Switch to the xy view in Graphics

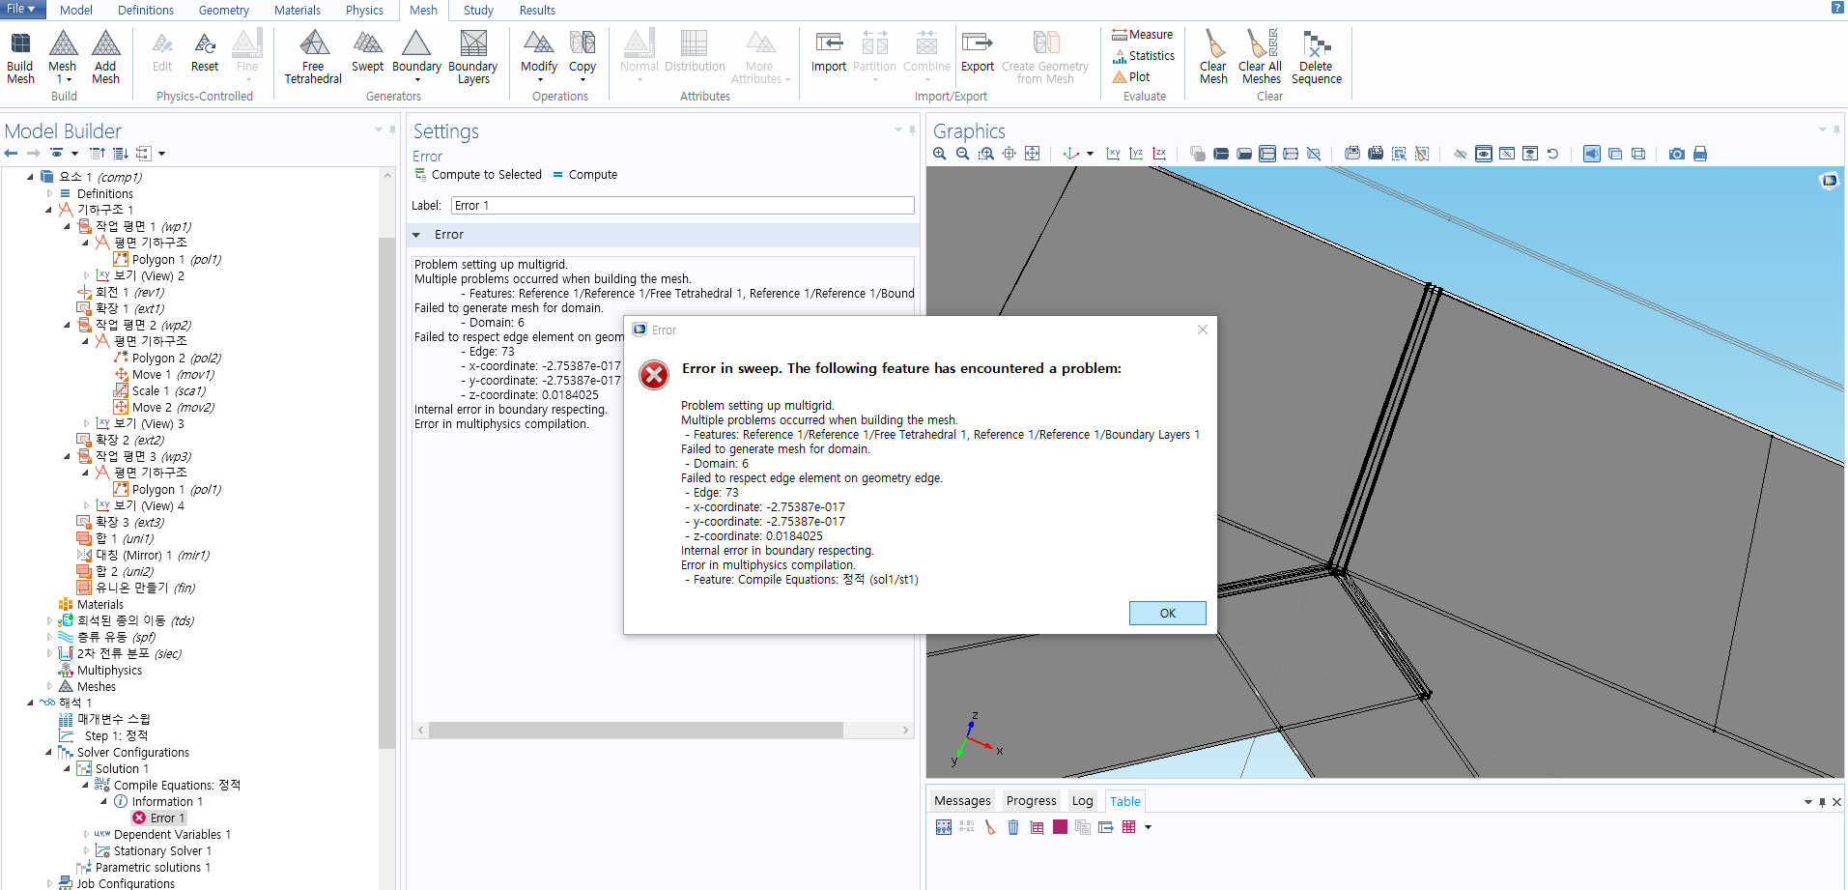[x=1113, y=154]
